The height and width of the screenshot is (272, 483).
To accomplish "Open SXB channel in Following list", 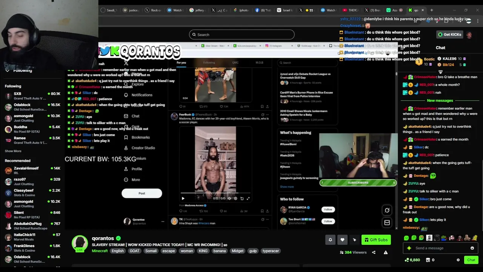I will (x=32, y=96).
